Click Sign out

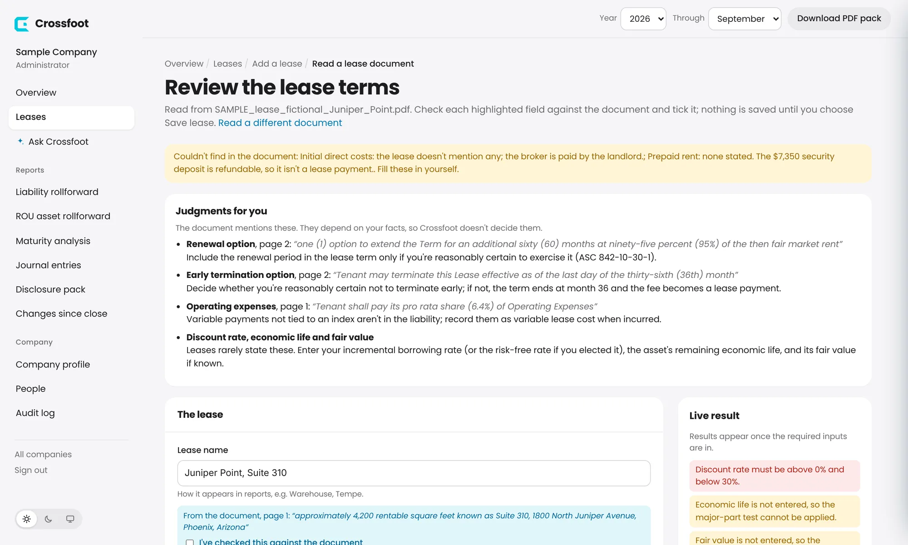(x=31, y=470)
